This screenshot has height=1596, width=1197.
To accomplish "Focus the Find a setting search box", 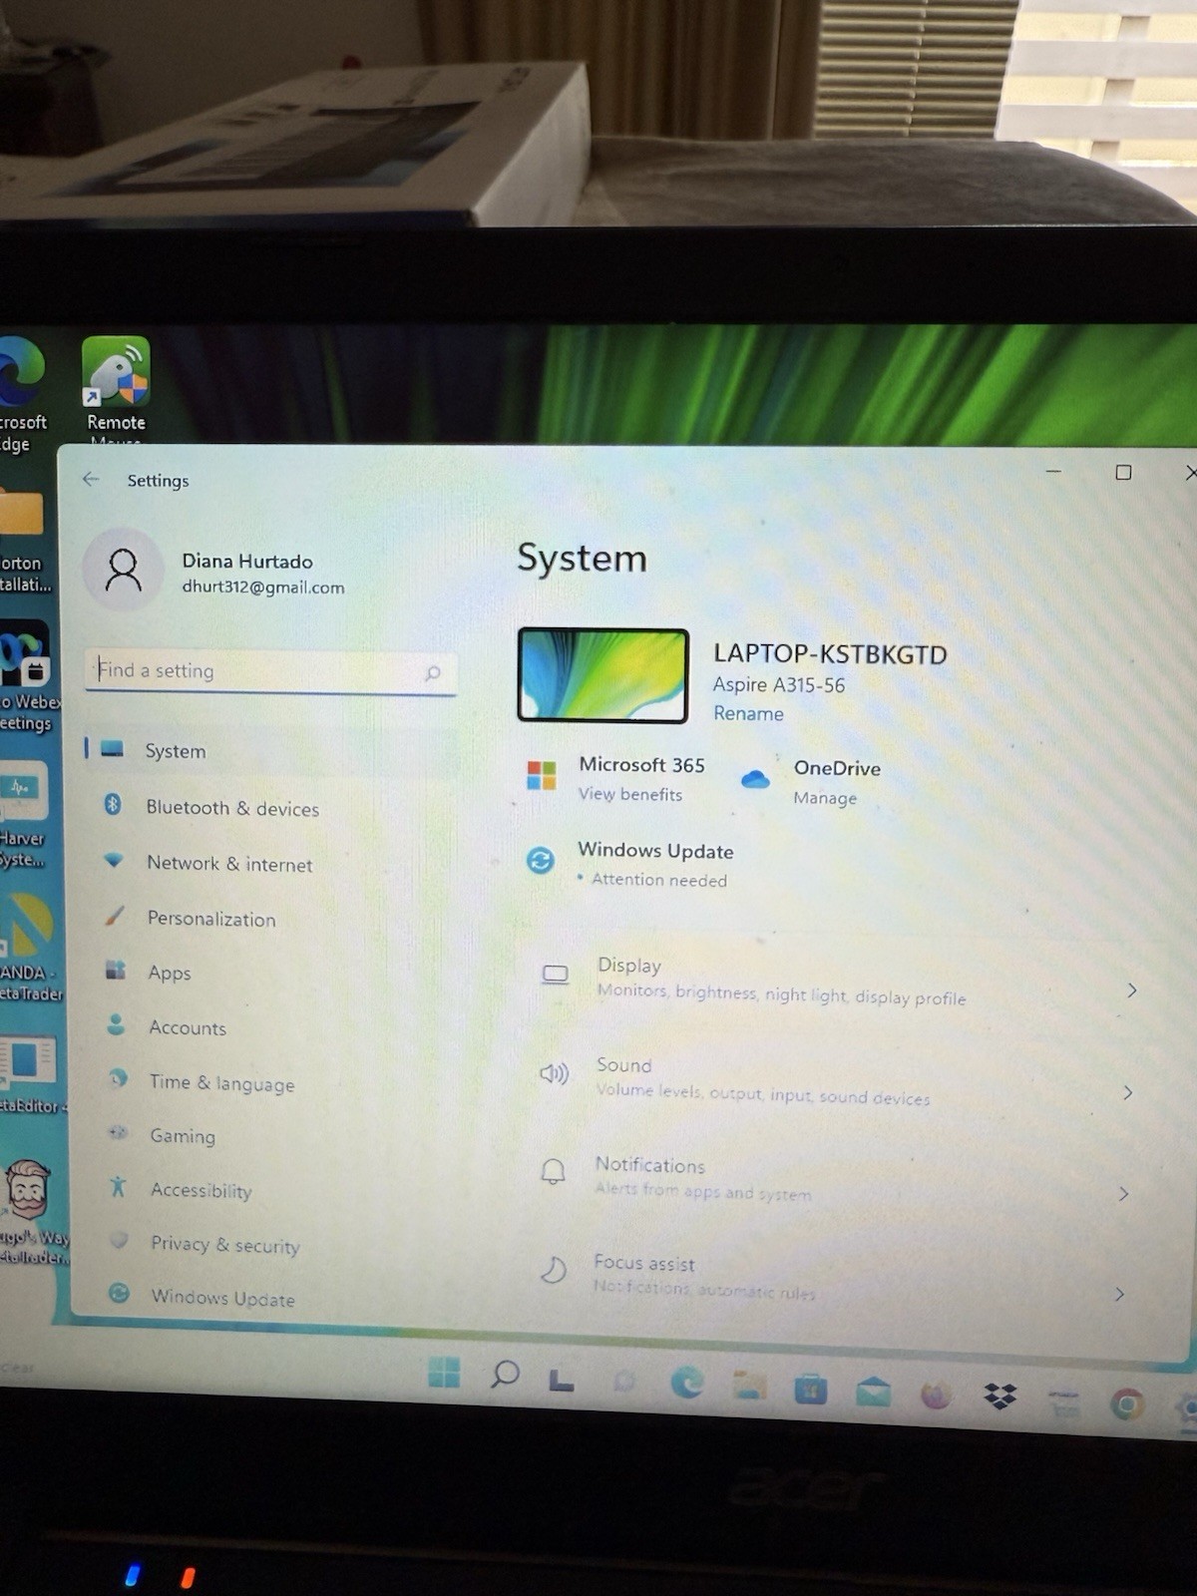I will click(271, 671).
